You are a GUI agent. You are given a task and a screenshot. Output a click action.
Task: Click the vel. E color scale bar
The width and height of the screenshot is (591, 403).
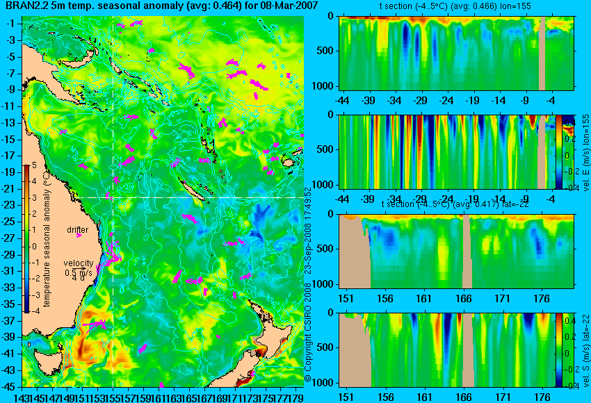[x=558, y=151]
